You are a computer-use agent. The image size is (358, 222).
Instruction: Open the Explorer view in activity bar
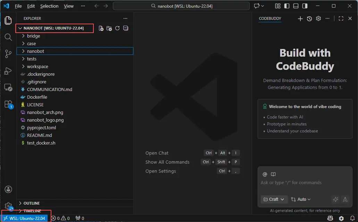point(8,20)
